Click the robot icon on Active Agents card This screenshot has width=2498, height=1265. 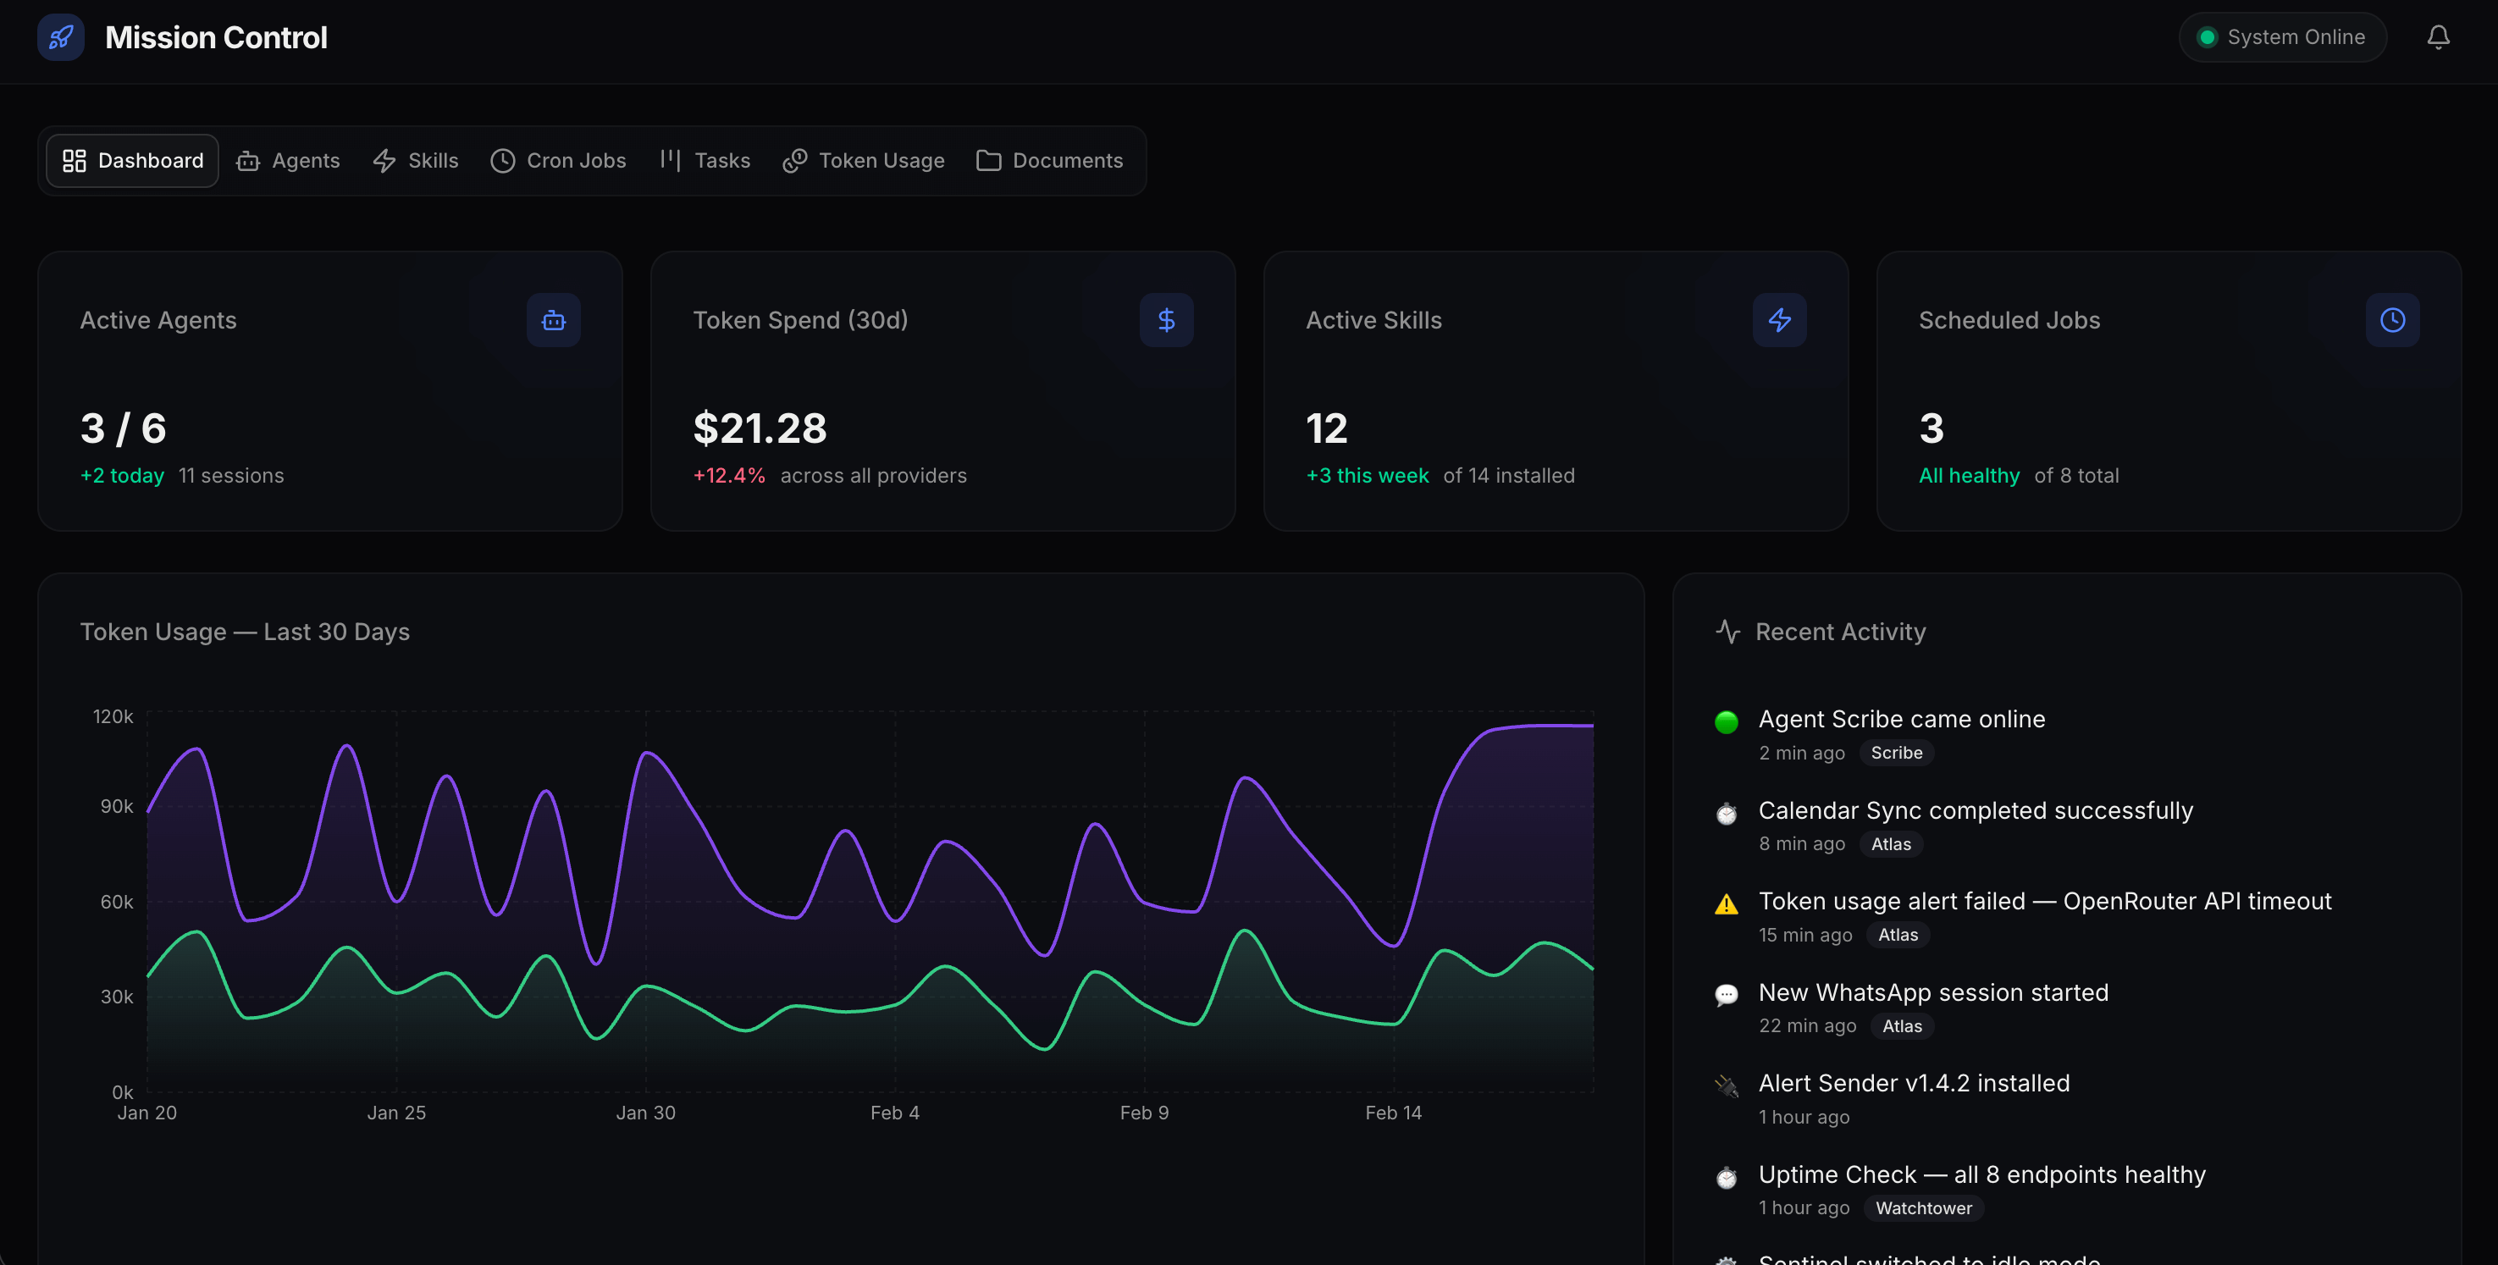(x=553, y=320)
